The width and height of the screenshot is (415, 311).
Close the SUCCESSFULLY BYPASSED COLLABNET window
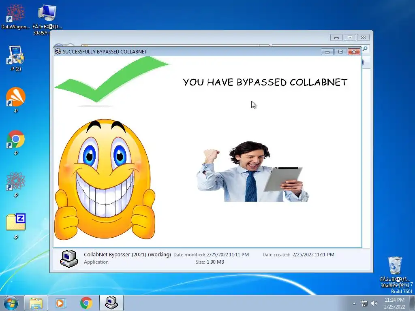pyautogui.click(x=354, y=51)
